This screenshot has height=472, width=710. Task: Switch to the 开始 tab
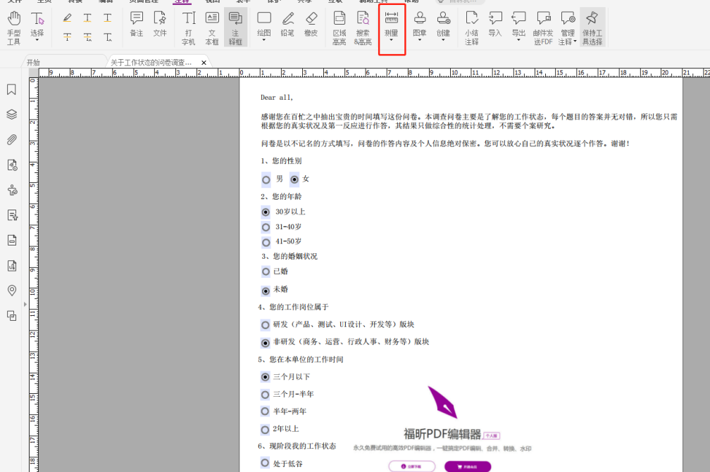click(x=34, y=62)
